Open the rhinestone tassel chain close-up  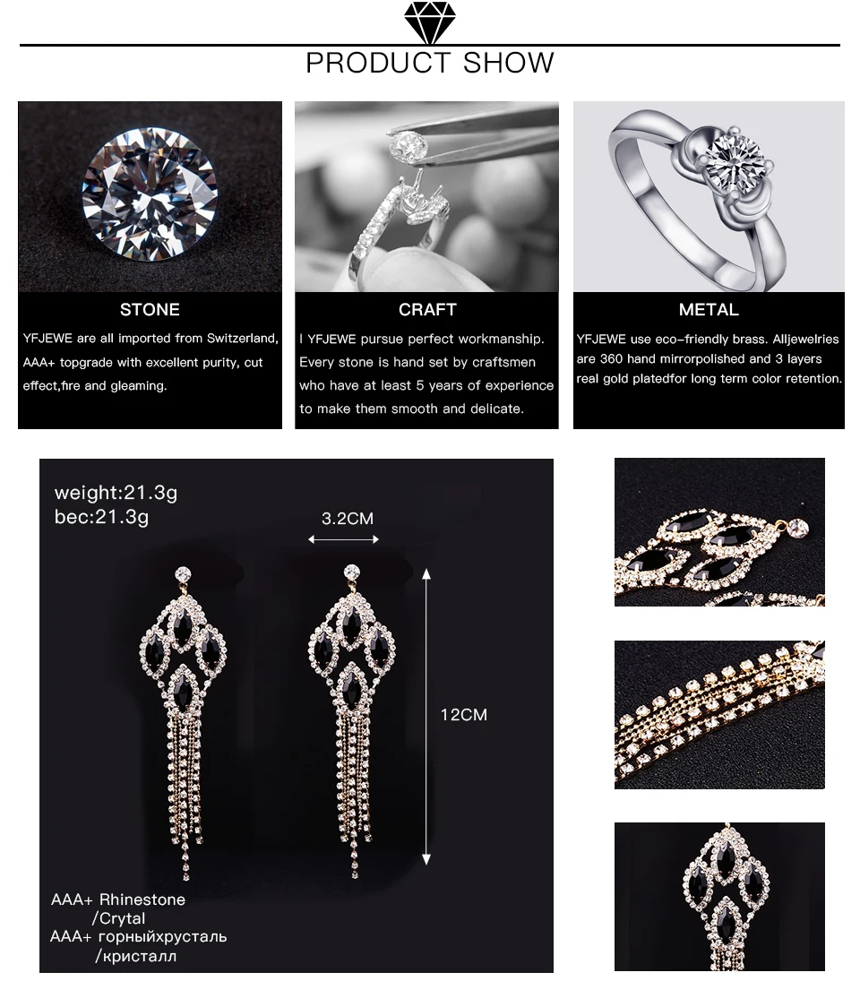719,715
